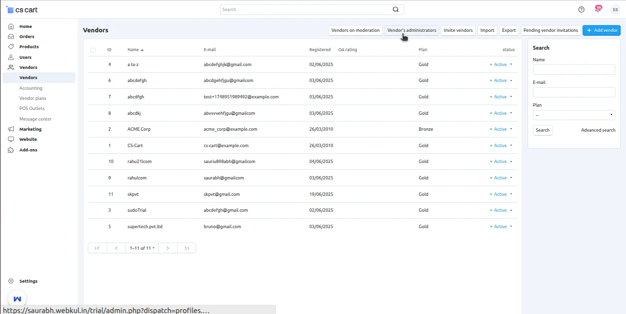Open the Vendors on moderation tab
This screenshot has height=314, width=626.
(355, 30)
